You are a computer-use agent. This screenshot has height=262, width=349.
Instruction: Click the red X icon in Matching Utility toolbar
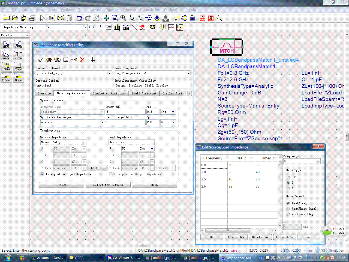pyautogui.click(x=83, y=60)
